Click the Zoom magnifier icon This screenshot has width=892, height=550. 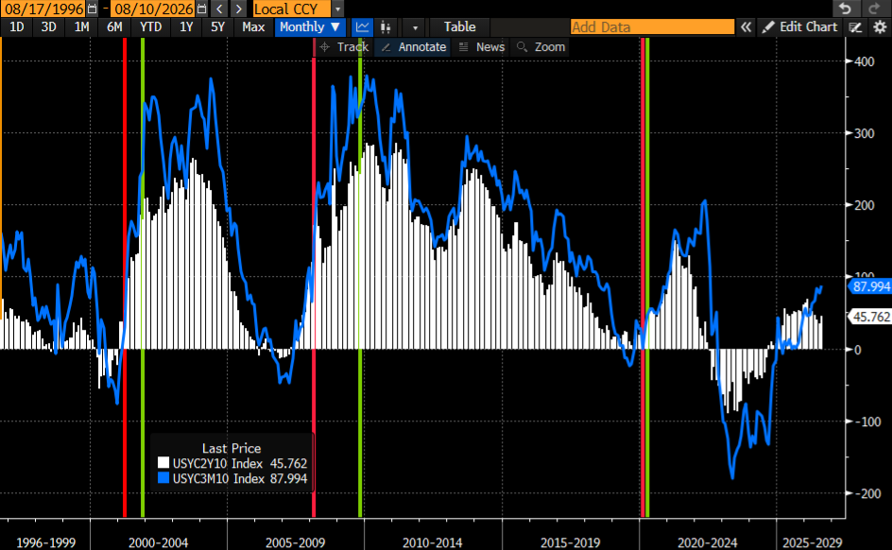522,47
